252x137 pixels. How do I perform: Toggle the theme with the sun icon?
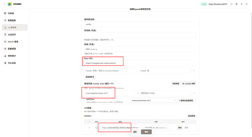pos(241,4)
